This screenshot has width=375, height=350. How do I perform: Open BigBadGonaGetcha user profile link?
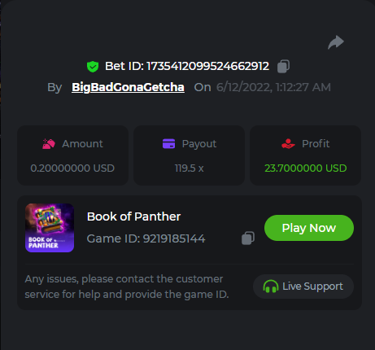click(128, 87)
